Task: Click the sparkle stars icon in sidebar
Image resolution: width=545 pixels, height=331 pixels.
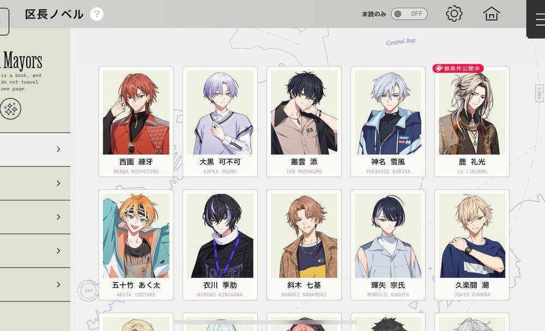Action: tap(10, 109)
